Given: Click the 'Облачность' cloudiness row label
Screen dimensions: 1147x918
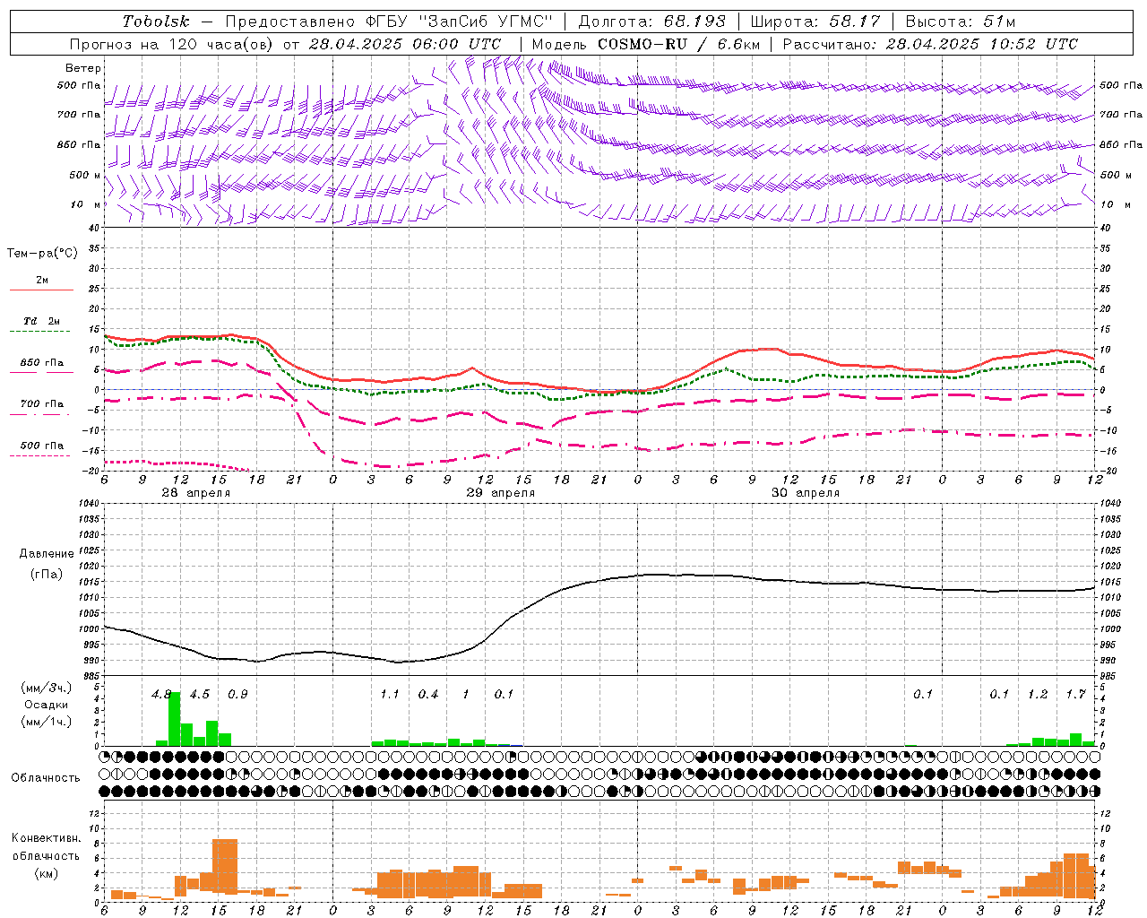Looking at the screenshot, I should point(46,778).
